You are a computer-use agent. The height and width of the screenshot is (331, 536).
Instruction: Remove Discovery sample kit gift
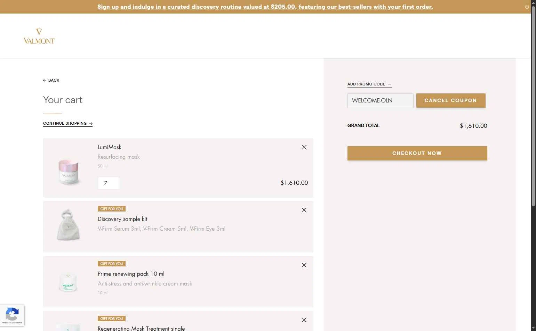[304, 210]
